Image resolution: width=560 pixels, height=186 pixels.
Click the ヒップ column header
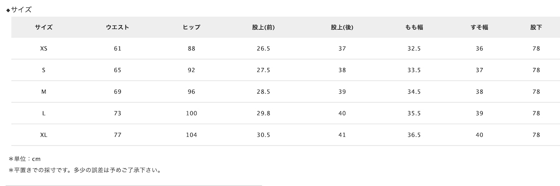point(192,27)
